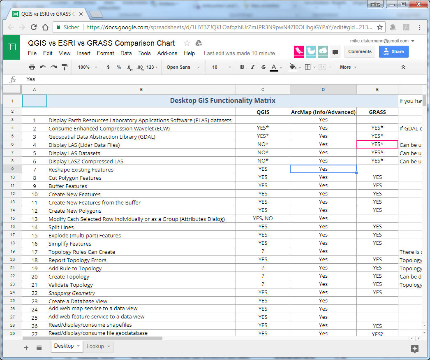
Task: Undo the last action
Action: 43,67
